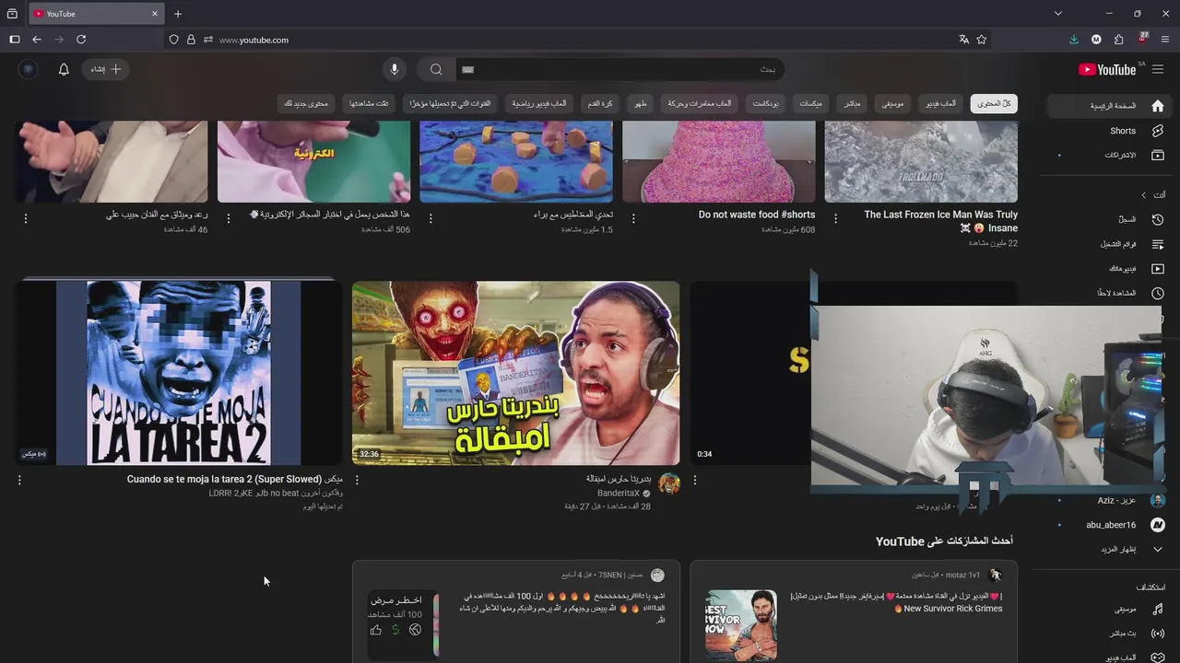This screenshot has width=1180, height=663.
Task: Select the 'كرة القدم' filter chip
Action: (600, 104)
